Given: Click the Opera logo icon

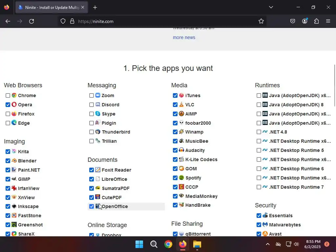Looking at the screenshot, I should click(14, 105).
